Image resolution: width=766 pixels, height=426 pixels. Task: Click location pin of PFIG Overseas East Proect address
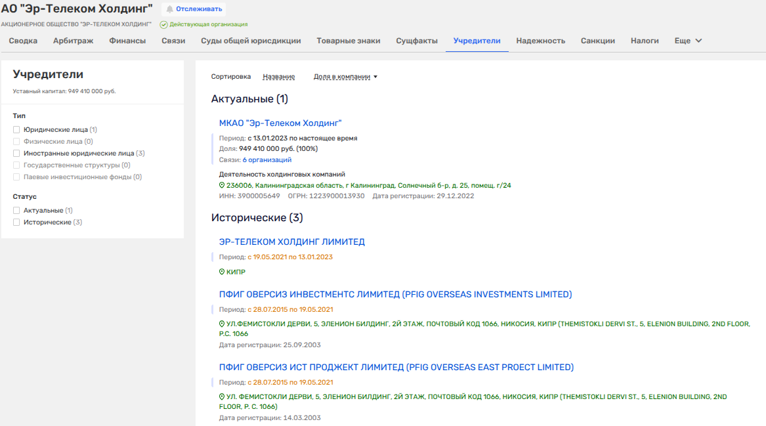tap(222, 397)
